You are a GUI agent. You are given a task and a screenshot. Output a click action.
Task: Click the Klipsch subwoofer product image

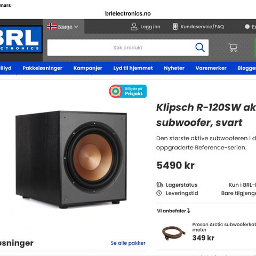coord(71,159)
